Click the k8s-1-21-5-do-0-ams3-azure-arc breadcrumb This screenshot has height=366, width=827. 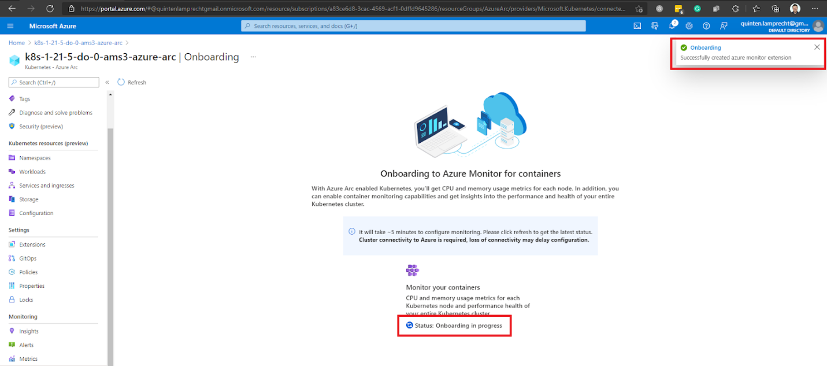78,43
